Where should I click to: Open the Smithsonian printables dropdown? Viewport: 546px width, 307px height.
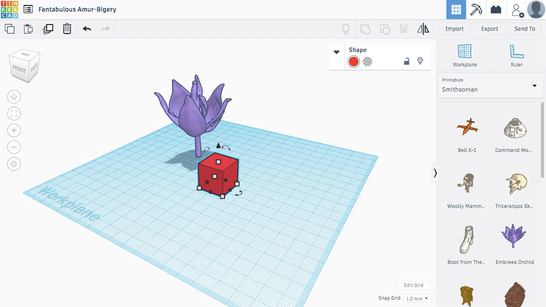(x=491, y=85)
